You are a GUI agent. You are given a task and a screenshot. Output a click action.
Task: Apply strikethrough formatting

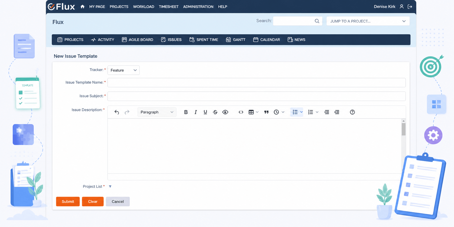pos(215,112)
